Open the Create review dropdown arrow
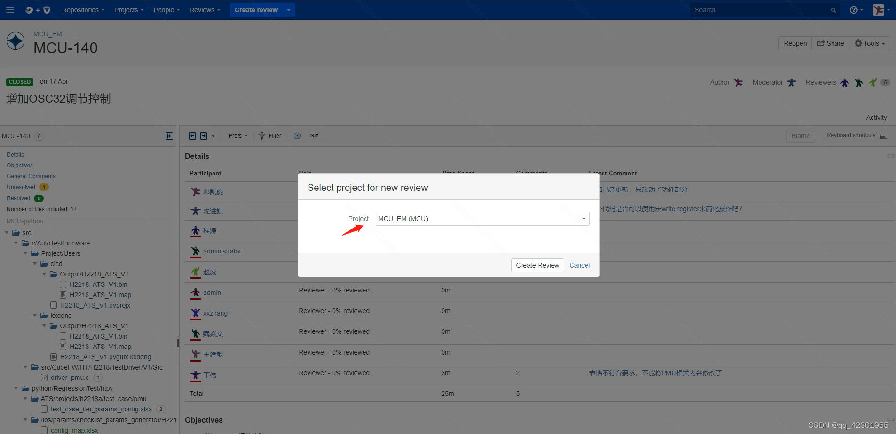This screenshot has width=896, height=434. point(289,10)
